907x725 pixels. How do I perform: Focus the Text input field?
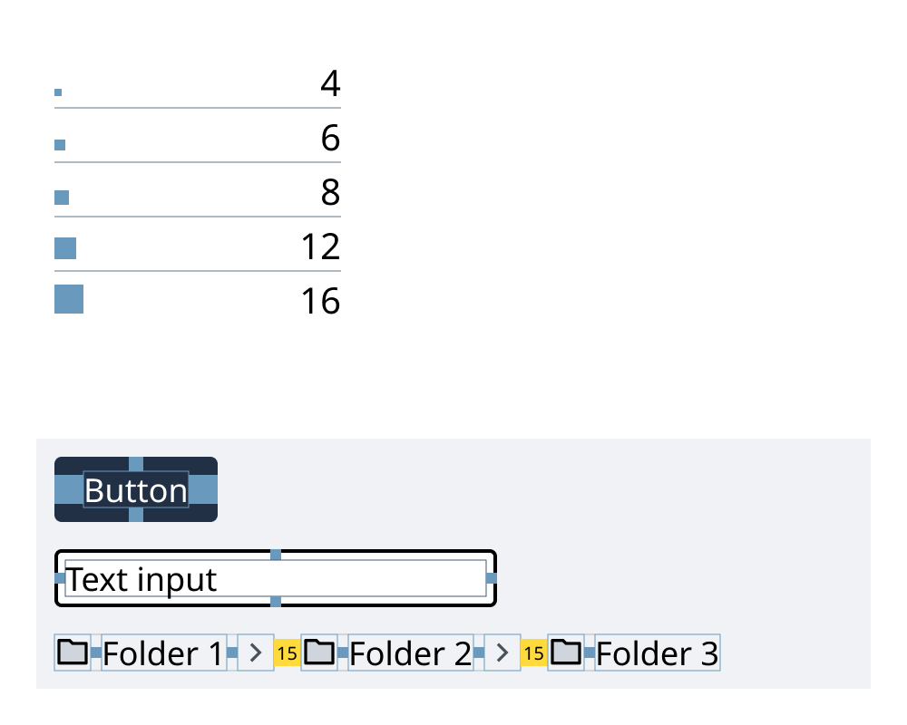click(x=276, y=578)
